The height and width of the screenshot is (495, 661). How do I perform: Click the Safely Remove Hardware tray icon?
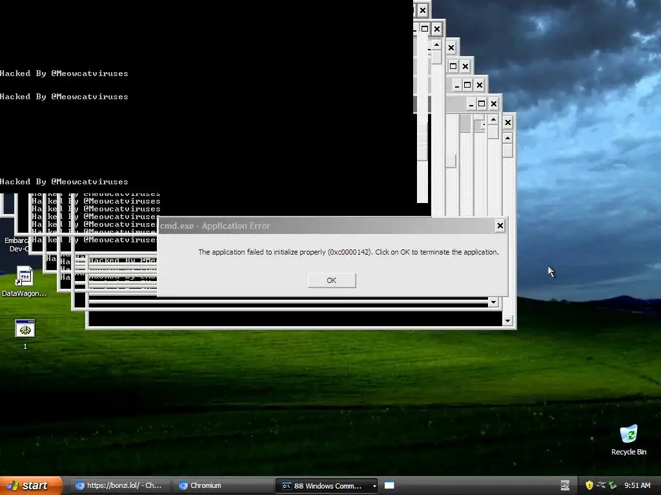pyautogui.click(x=601, y=485)
